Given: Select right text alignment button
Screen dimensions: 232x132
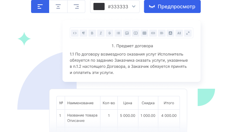Looking at the screenshot, I should click(x=76, y=6).
